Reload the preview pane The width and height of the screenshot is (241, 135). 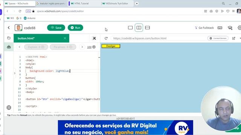pyautogui.click(x=106, y=38)
